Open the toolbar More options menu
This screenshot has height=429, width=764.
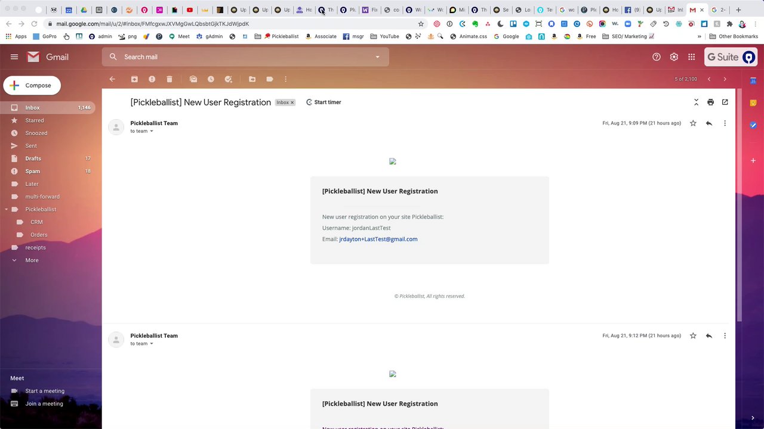[285, 79]
